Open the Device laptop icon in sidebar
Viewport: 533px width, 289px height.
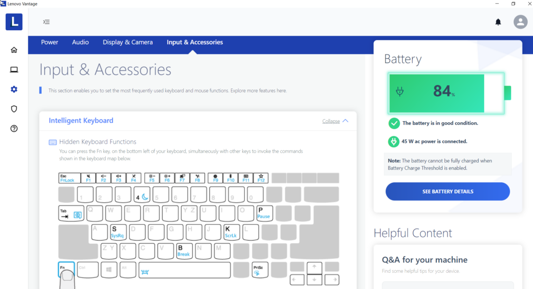tap(14, 70)
